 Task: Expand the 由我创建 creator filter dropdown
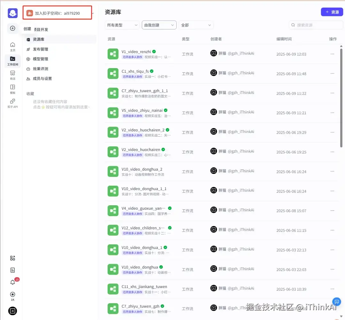click(x=159, y=25)
